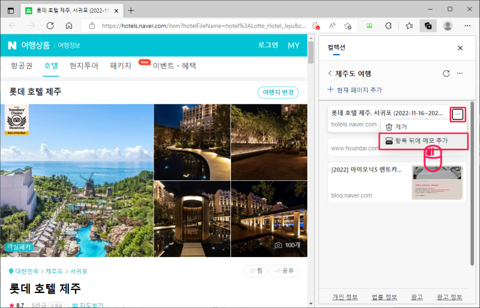Go back to previous page
The height and width of the screenshot is (308, 480).
(x=13, y=26)
